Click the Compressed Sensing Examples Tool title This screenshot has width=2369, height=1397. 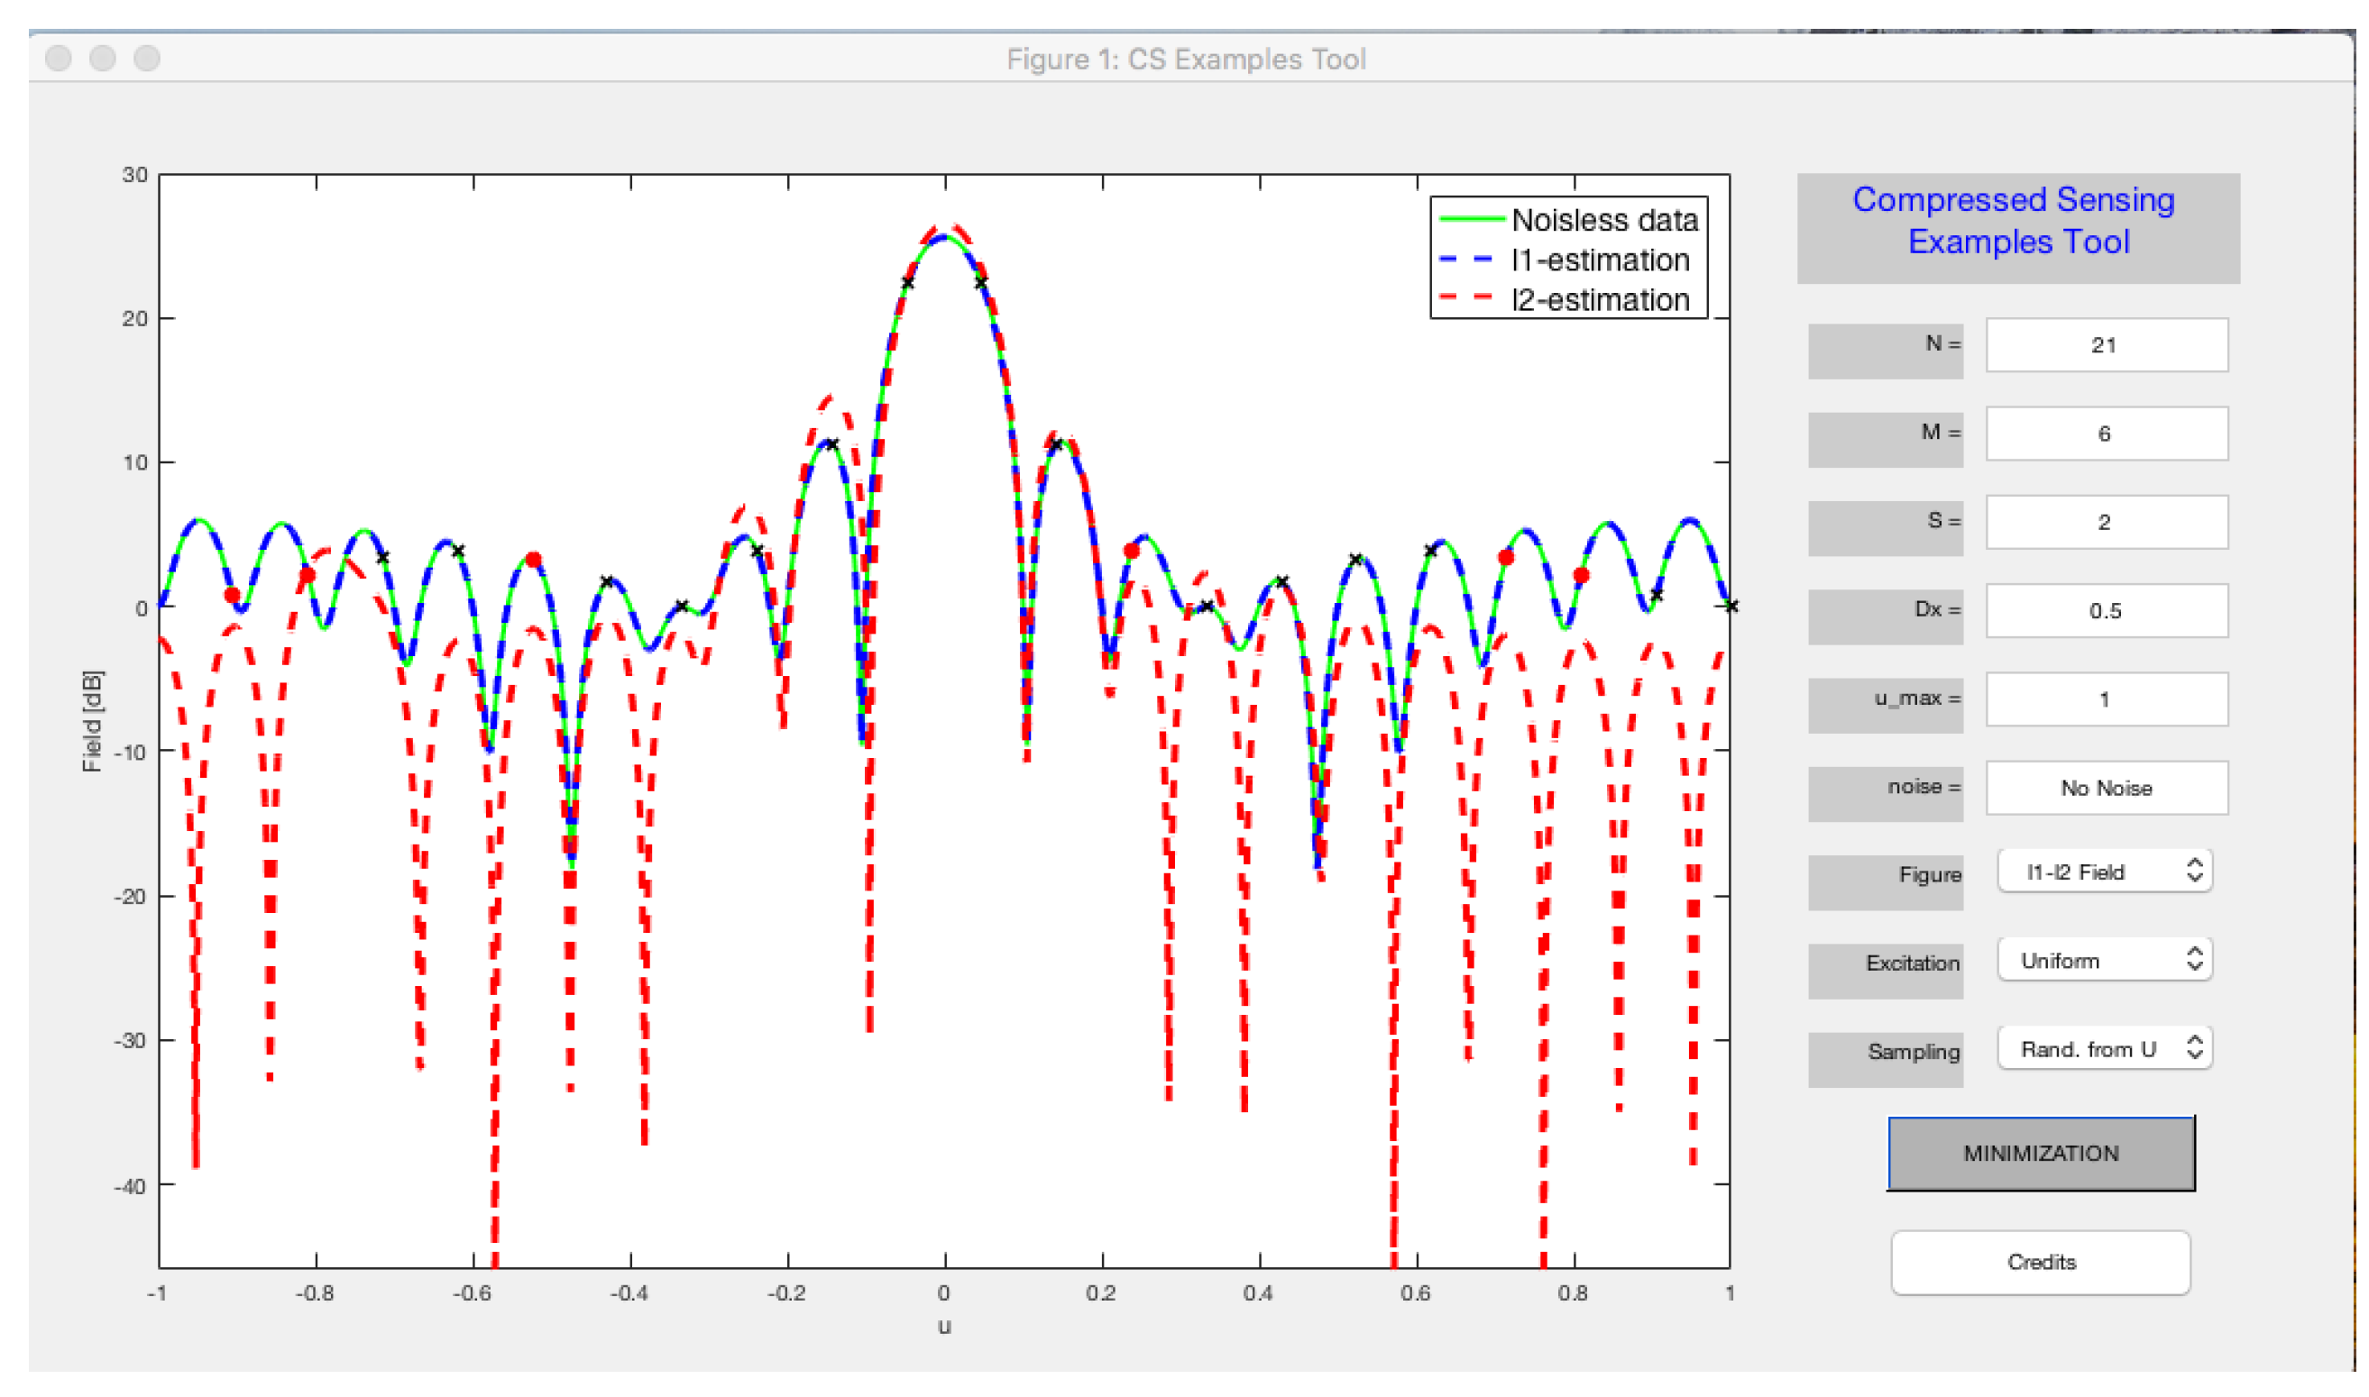[x=2016, y=220]
